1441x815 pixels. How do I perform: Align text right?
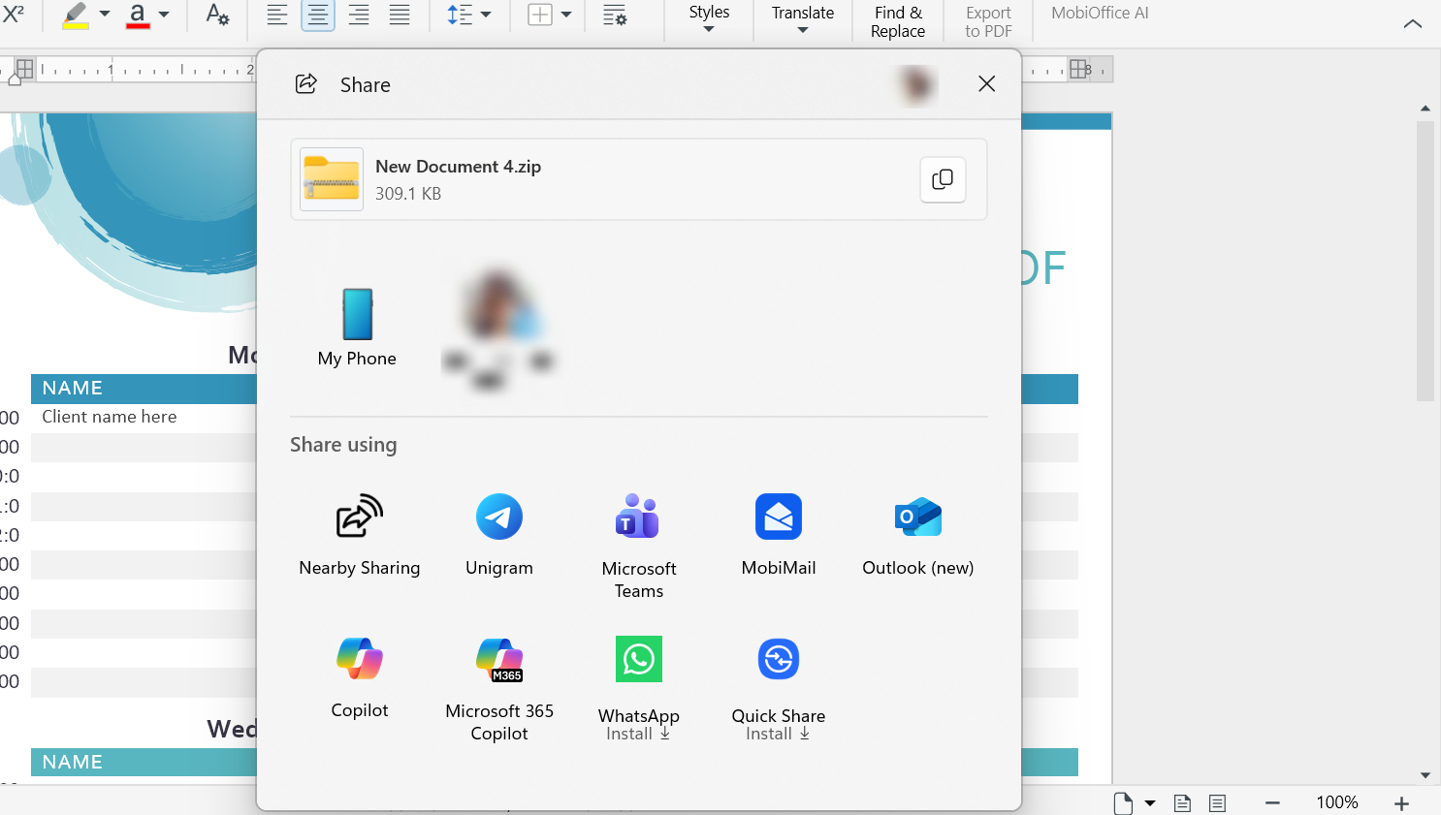[x=359, y=15]
